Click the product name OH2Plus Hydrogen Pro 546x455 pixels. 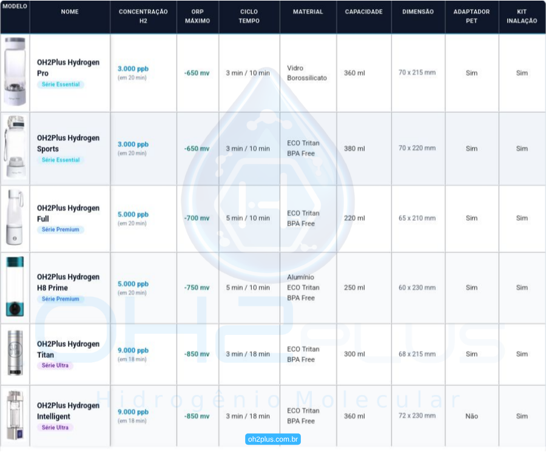pos(68,67)
